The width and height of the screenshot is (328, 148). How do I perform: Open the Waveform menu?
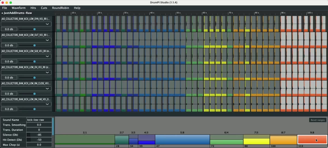pyautogui.click(x=19, y=8)
